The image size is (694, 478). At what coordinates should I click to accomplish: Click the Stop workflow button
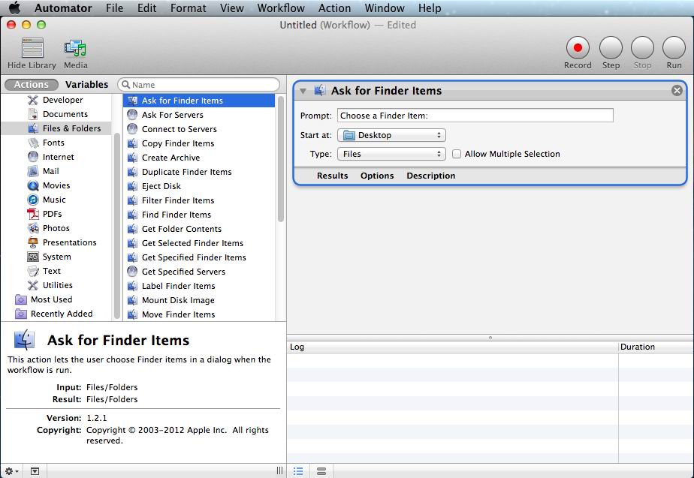point(642,48)
